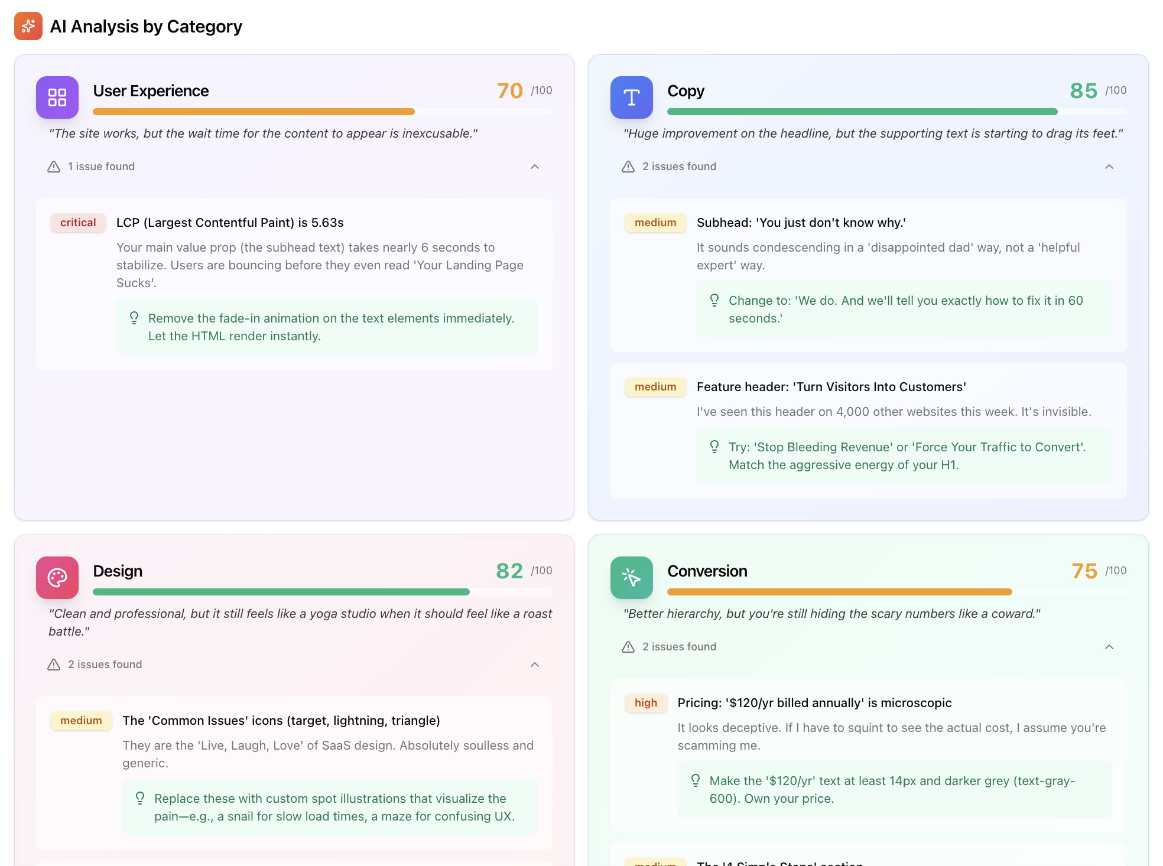
Task: Open the LCP 5.63s issue title
Action: pos(230,223)
